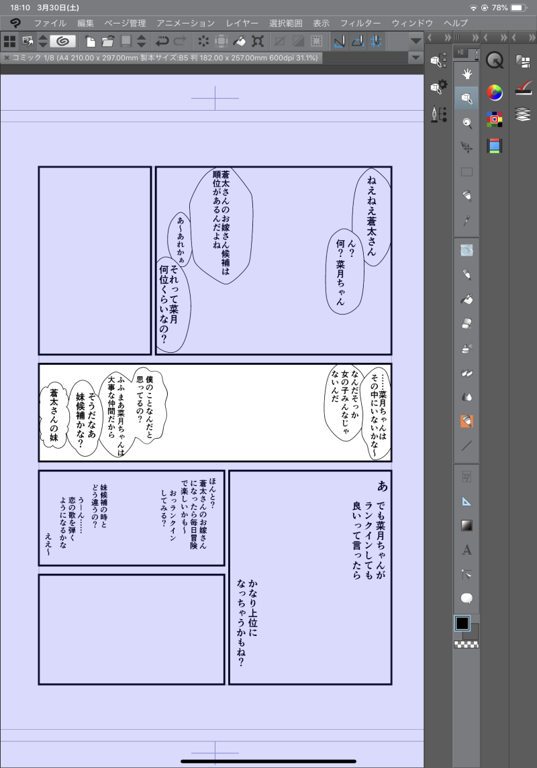Viewport: 537px width, 768px height.
Task: Open the 表示 menu
Action: point(321,23)
